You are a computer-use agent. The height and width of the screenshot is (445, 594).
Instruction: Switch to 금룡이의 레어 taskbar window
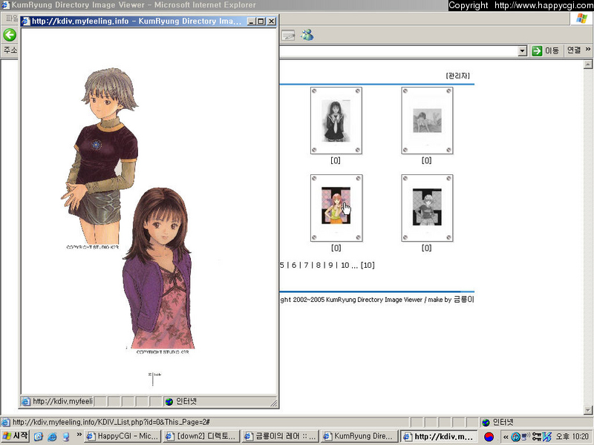coord(281,436)
